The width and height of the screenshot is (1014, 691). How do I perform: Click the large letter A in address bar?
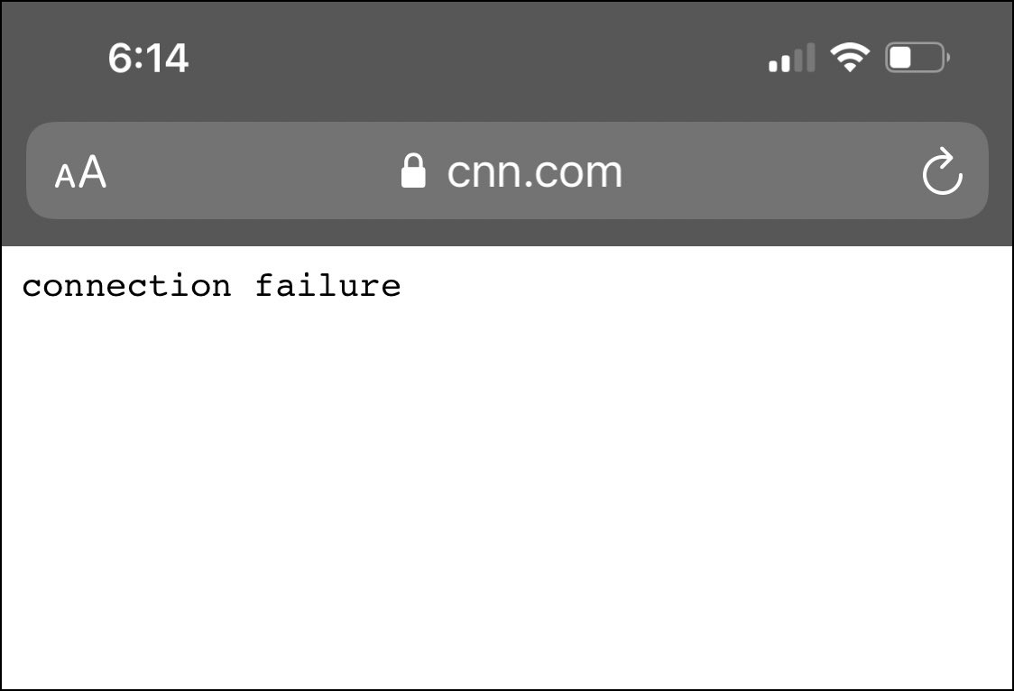click(x=93, y=171)
